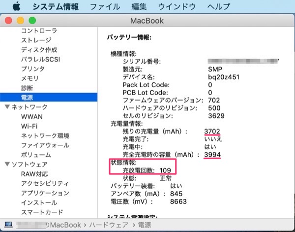Viewport: 295px width, 232px height.
Task: Click the cycle count value 109
Action: tap(165, 170)
